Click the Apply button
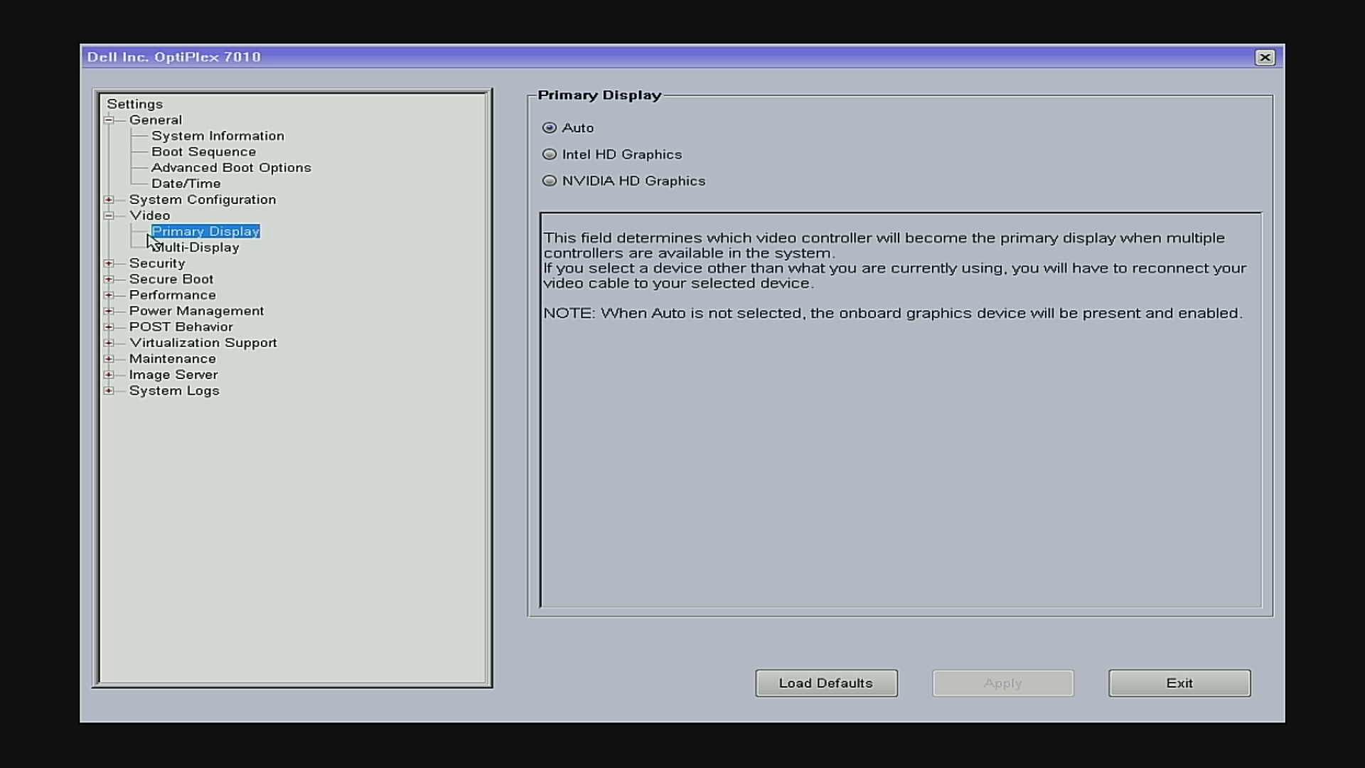 (x=1002, y=683)
